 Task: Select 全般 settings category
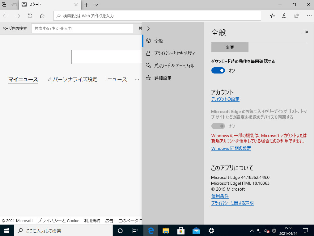[x=173, y=41]
